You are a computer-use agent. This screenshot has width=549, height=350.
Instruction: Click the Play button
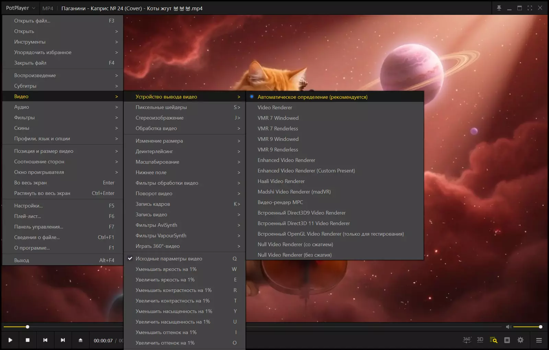(10, 340)
